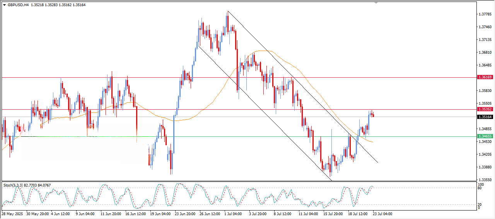The height and width of the screenshot is (219, 495).
Task: Click the 1.33550 value on price axis
Action: [485, 180]
